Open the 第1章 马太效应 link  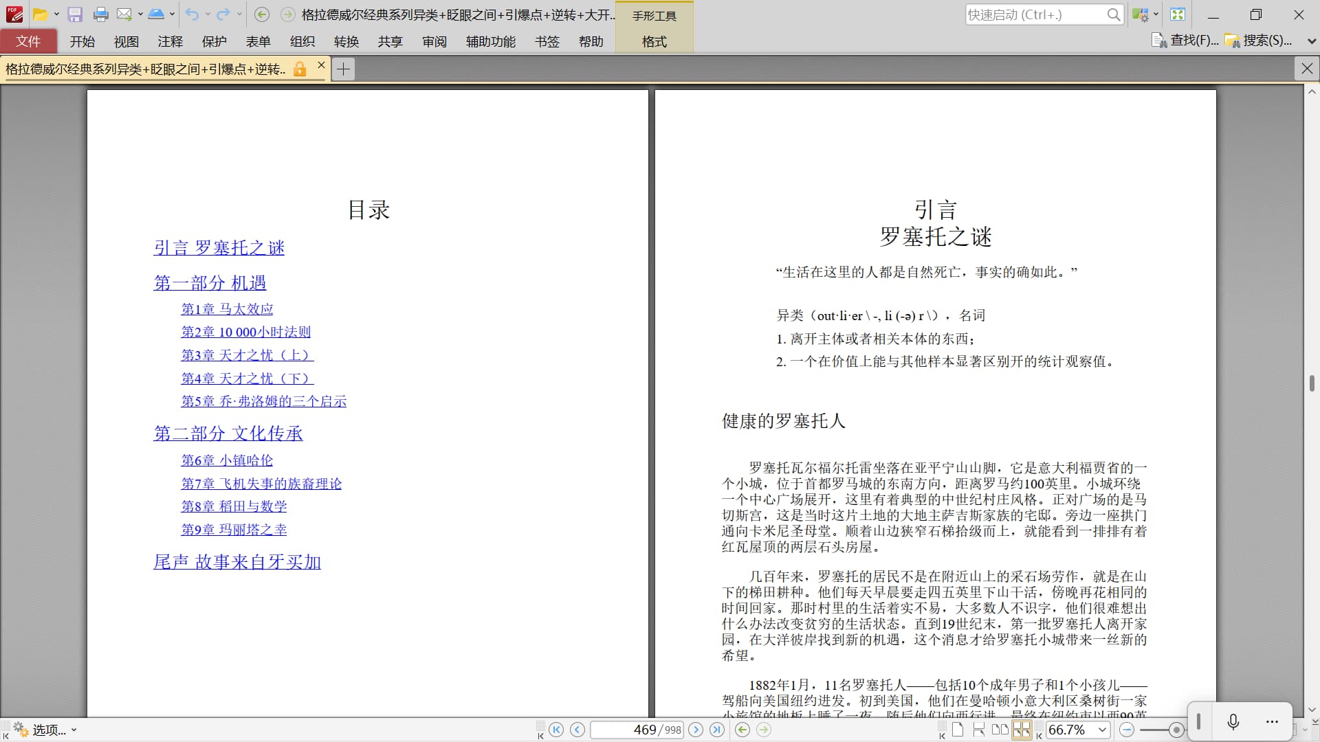click(x=227, y=309)
